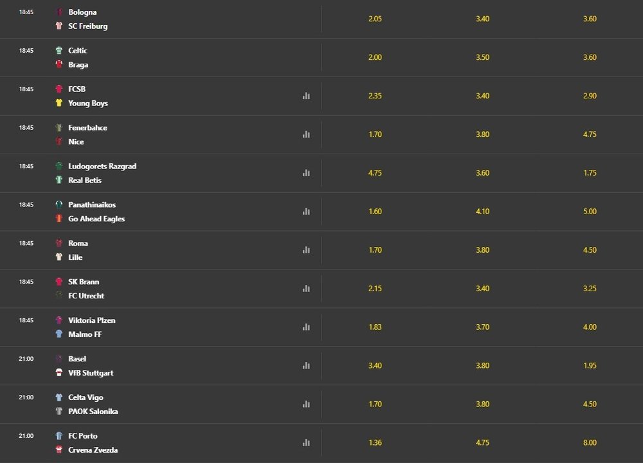The width and height of the screenshot is (643, 463).
Task: Pick Crvena Zvezda away win at 8.00
Action: pos(590,443)
